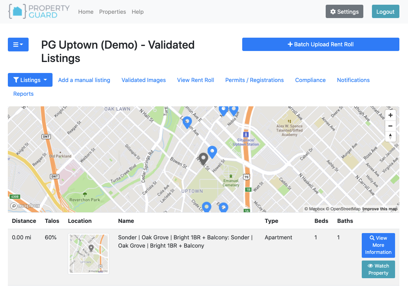Reset map bearing with the compass icon

tap(390, 137)
